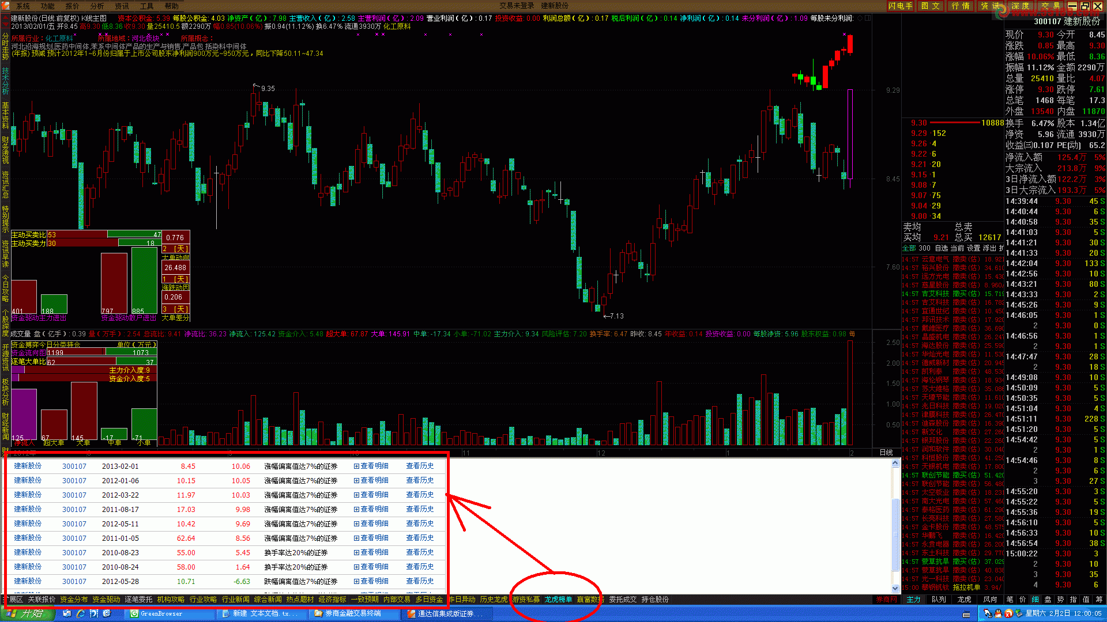The height and width of the screenshot is (622, 1107).
Task: Switch to 经济指标 bottom tab
Action: pyautogui.click(x=332, y=600)
